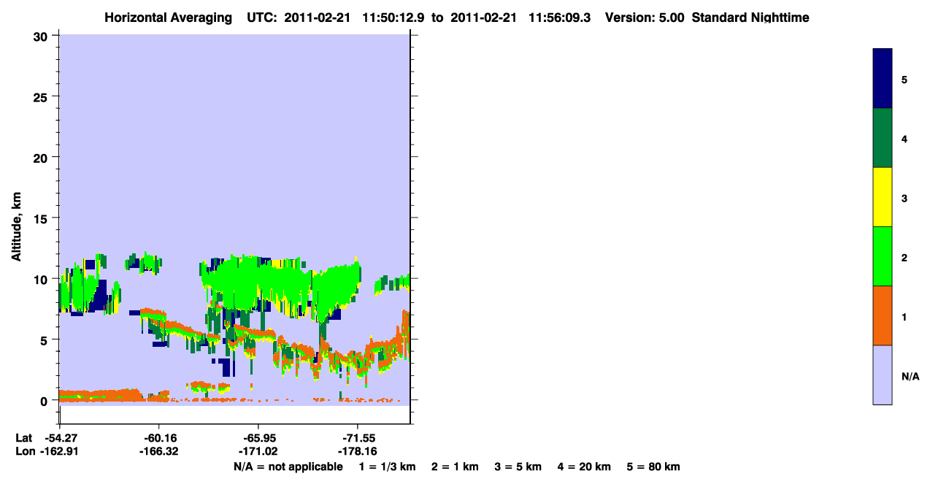Click the bright green level 2 colorbar segment
The height and width of the screenshot is (487, 949).
pyautogui.click(x=883, y=256)
